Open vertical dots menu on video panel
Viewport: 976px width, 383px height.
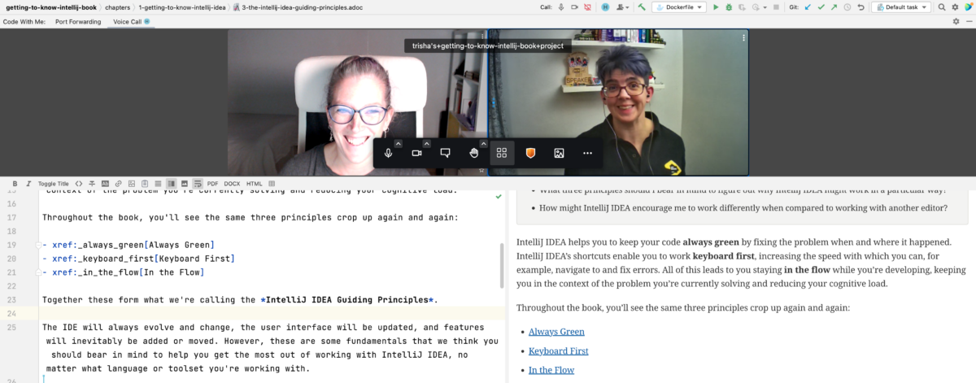tap(743, 37)
